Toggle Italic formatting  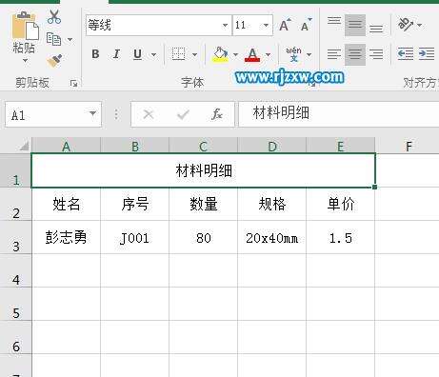[116, 54]
